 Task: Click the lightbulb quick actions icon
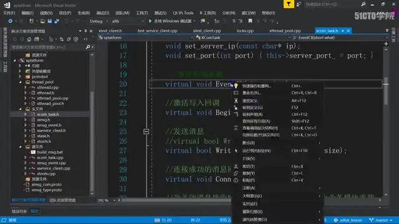point(236,86)
